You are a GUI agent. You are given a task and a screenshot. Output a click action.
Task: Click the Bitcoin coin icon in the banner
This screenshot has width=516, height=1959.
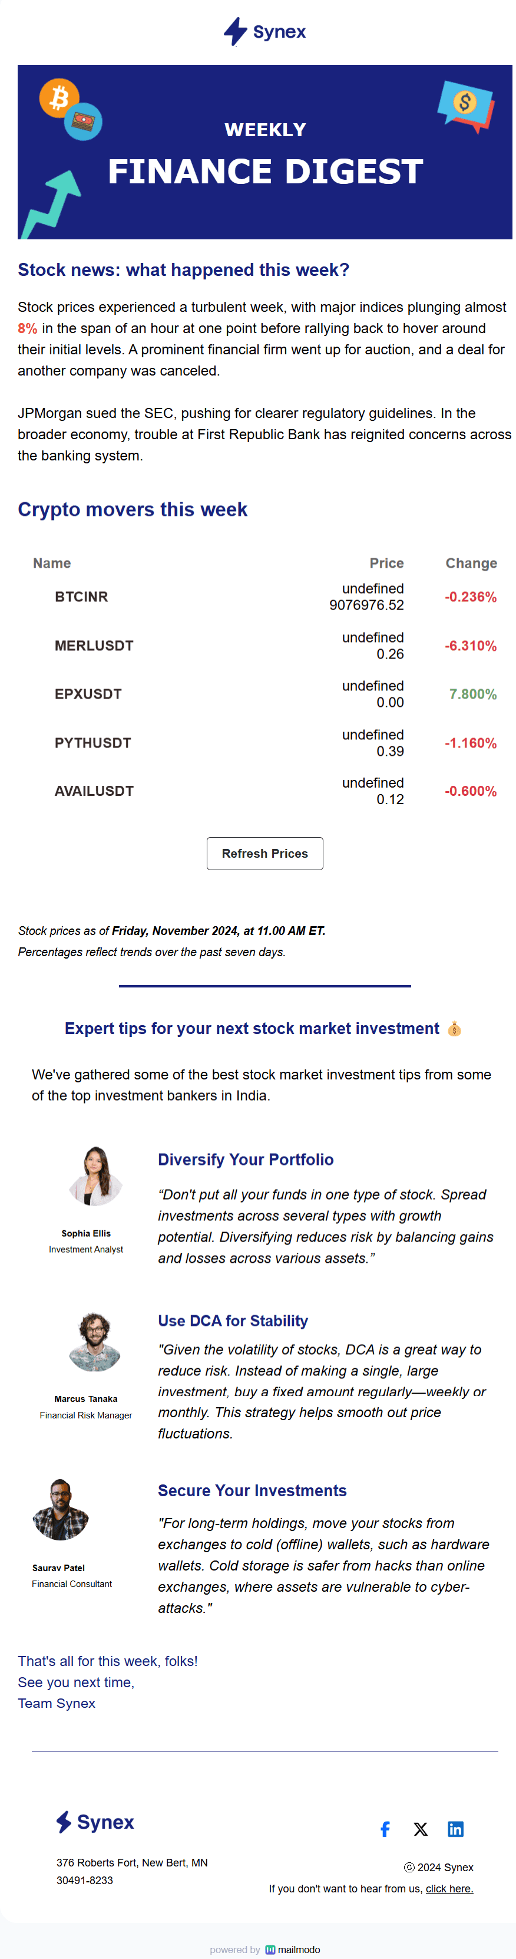point(59,97)
